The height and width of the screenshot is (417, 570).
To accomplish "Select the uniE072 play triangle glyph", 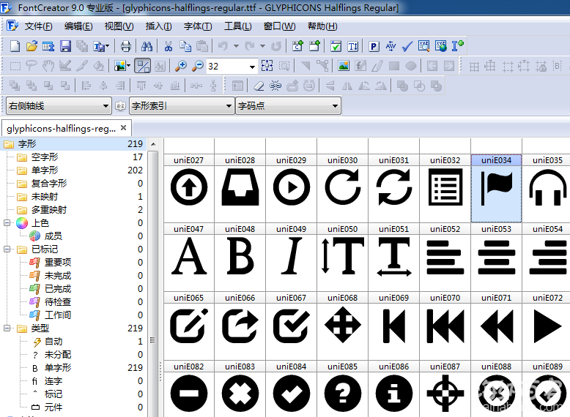I will [547, 326].
